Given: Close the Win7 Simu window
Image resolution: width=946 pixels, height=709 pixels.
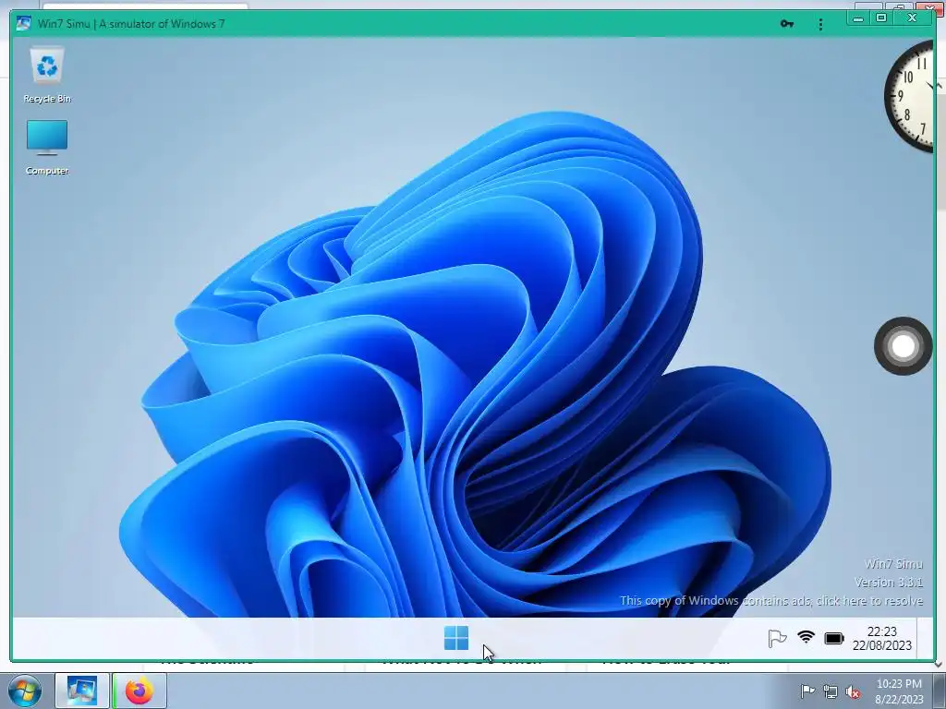Looking at the screenshot, I should pyautogui.click(x=912, y=18).
